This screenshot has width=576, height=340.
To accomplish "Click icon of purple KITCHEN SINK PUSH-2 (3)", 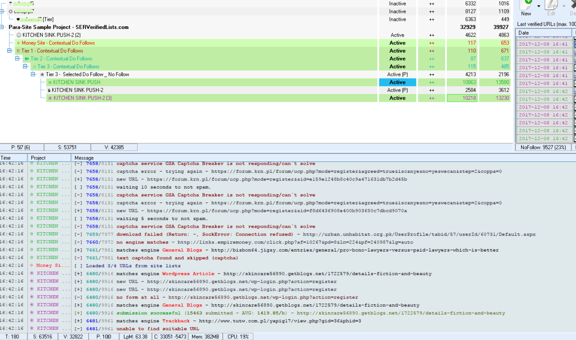I will [x=50, y=98].
